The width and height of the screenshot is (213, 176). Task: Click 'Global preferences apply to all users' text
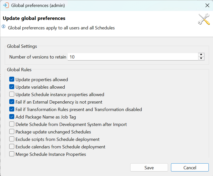pyautogui.click(x=61, y=28)
